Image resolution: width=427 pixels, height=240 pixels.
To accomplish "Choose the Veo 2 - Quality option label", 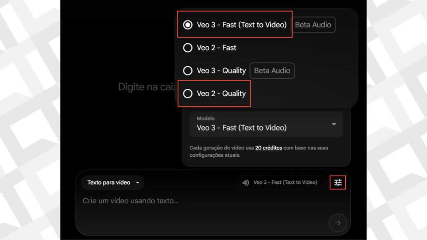I will coord(221,93).
